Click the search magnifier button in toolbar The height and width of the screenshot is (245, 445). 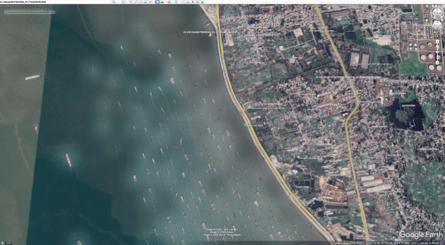(x=113, y=2)
